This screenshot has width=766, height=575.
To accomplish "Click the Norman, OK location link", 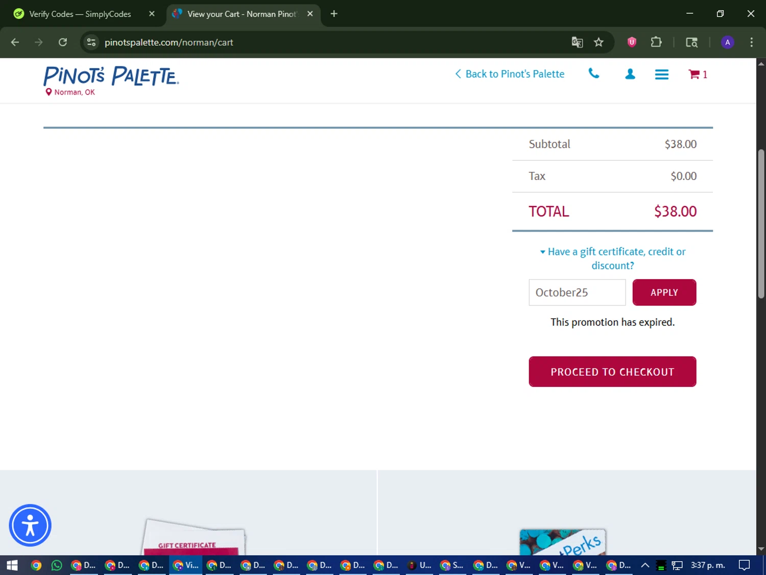I will 70,92.
